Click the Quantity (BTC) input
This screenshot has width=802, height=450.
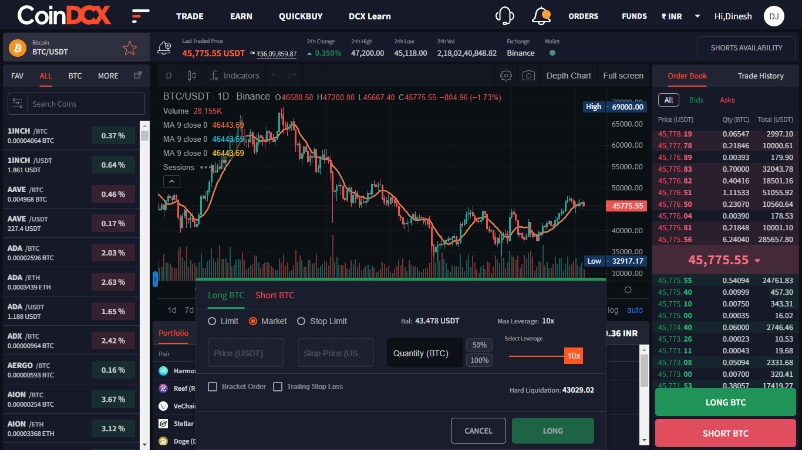click(424, 353)
